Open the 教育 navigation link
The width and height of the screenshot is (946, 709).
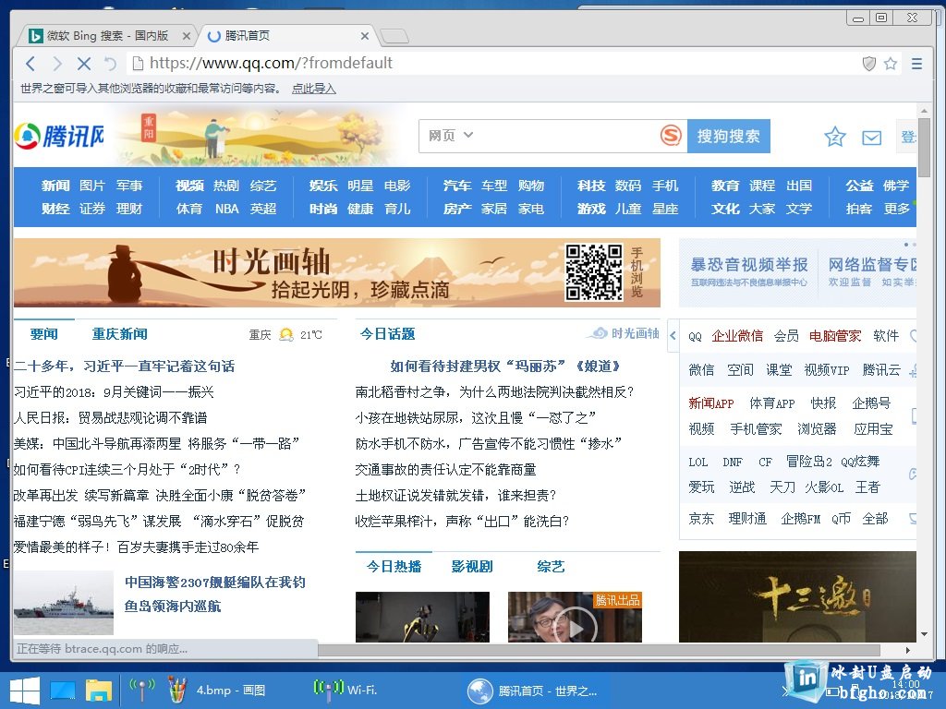[x=725, y=186]
